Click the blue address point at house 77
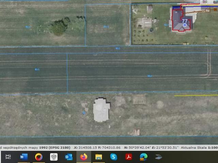218x163 pixels. [x=185, y=25]
